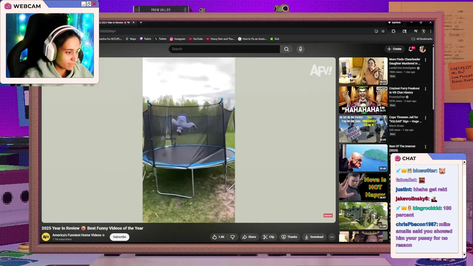
Task: Open Chrome three-dot menu
Action: tap(430, 31)
